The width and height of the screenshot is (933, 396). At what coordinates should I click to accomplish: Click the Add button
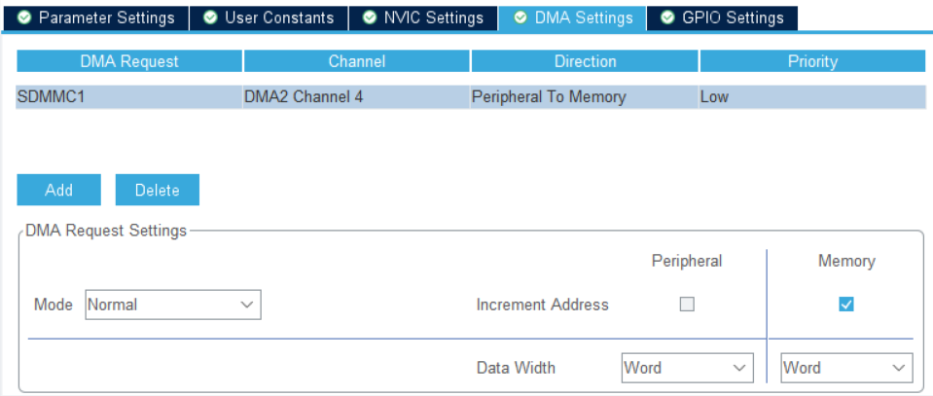pos(59,190)
